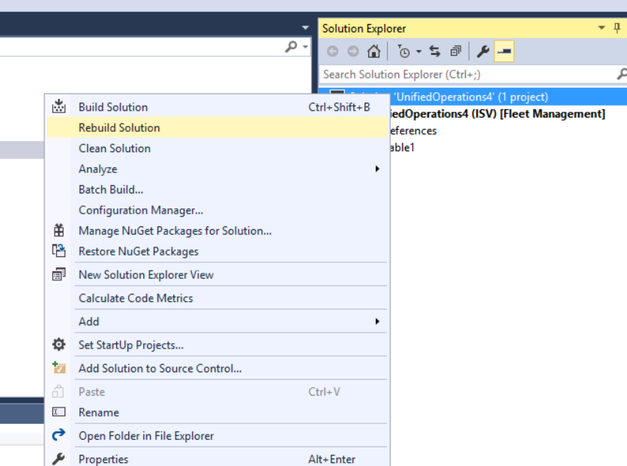
Task: Navigate home in Solution Explorer toolbar
Action: click(x=374, y=51)
